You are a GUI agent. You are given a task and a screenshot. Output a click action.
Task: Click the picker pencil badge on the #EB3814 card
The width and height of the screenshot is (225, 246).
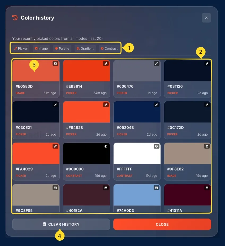106,64
